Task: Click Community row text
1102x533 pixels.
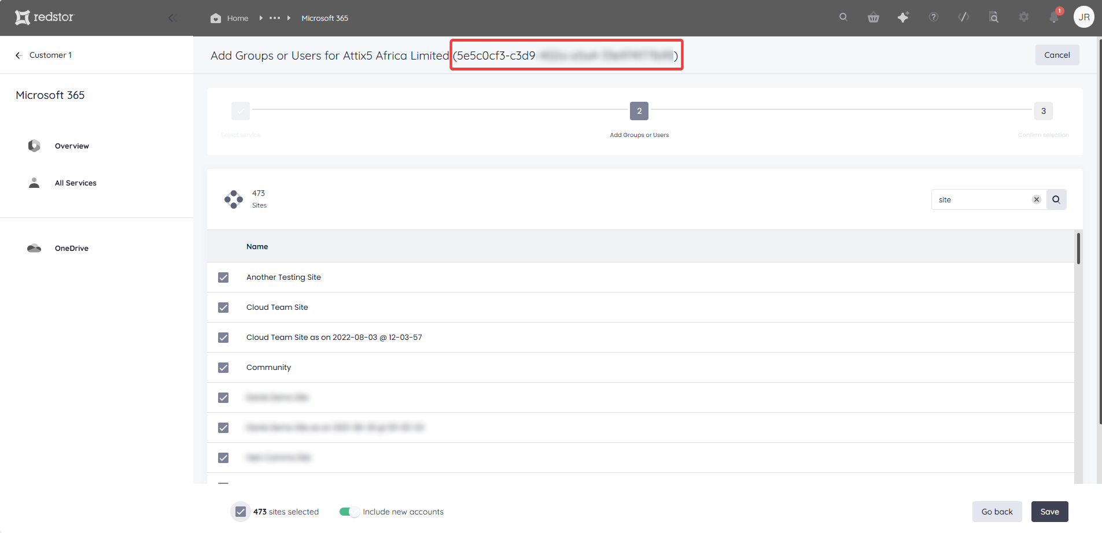Action: tap(268, 367)
